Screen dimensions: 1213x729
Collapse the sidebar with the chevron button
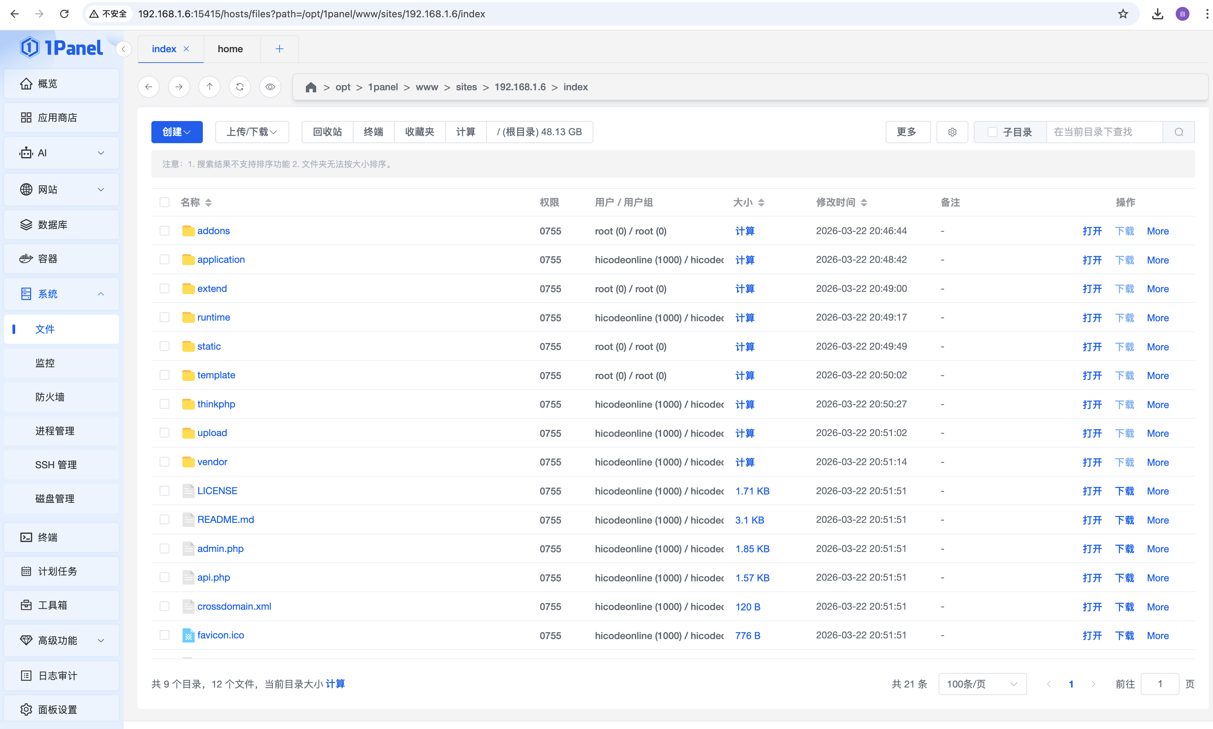pyautogui.click(x=124, y=49)
